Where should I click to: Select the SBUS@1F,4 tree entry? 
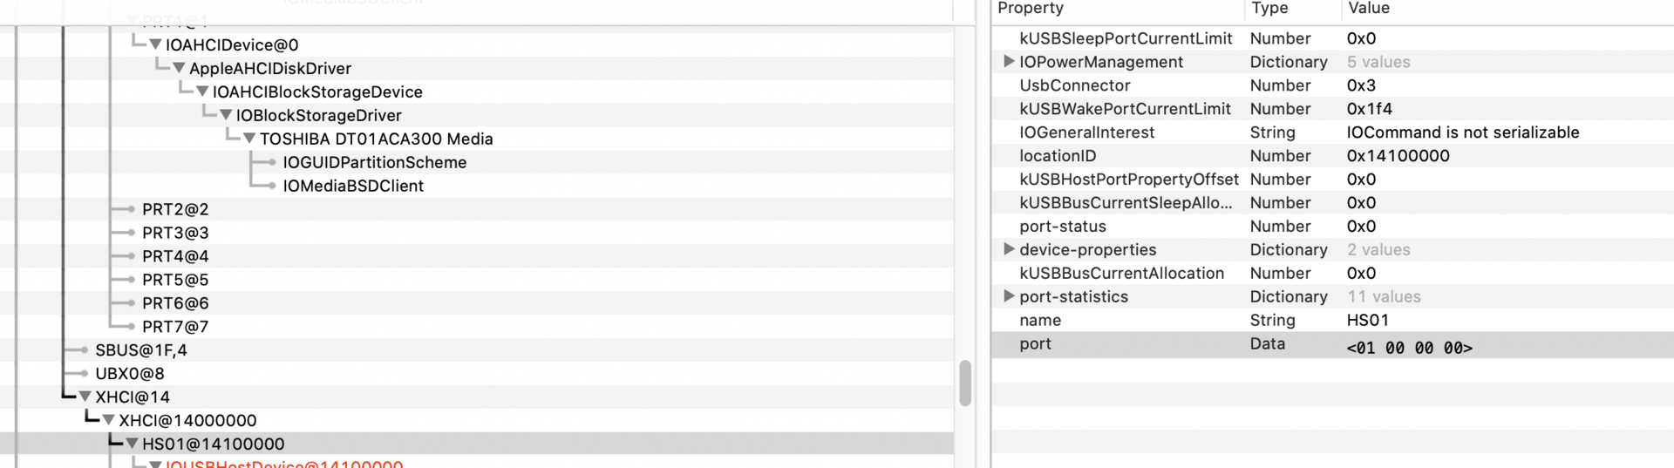coord(141,349)
